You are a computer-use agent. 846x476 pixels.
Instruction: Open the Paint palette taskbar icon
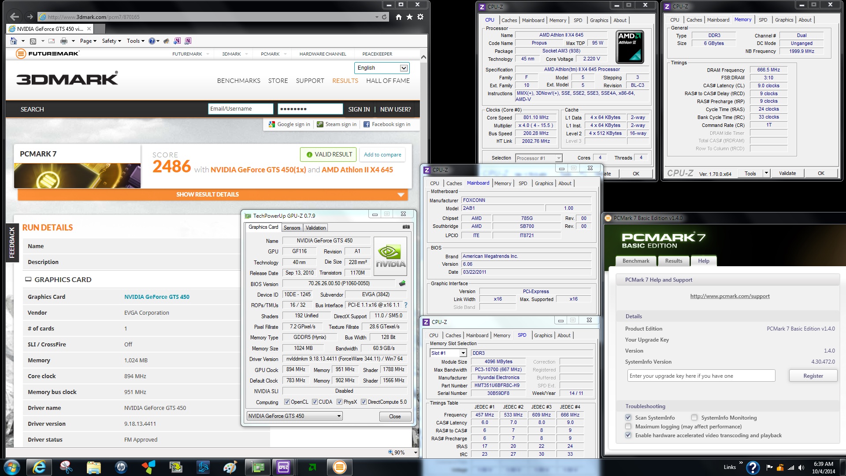pos(230,467)
